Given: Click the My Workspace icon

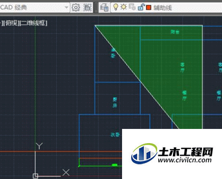Looking at the screenshot, I should [x=88, y=7].
